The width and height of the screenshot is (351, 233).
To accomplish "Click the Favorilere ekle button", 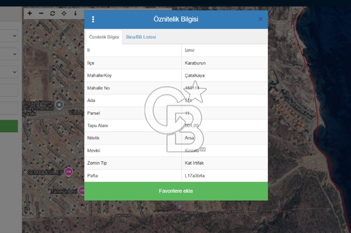I will [x=176, y=191].
